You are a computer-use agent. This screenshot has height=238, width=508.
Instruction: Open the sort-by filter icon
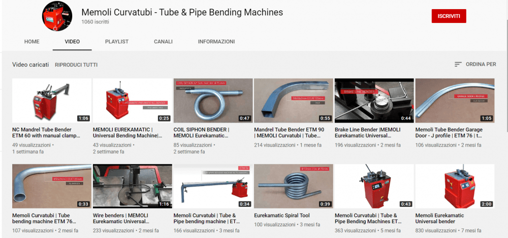[458, 65]
